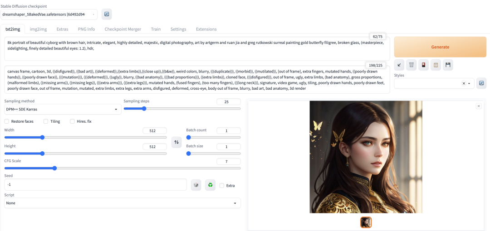The height and width of the screenshot is (231, 490).
Task: Open the Checkpoint Merger tab
Action: coord(123,29)
